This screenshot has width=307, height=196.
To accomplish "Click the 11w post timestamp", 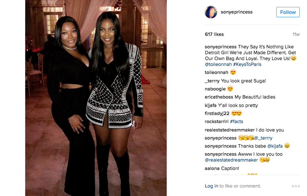I will (x=296, y=34).
